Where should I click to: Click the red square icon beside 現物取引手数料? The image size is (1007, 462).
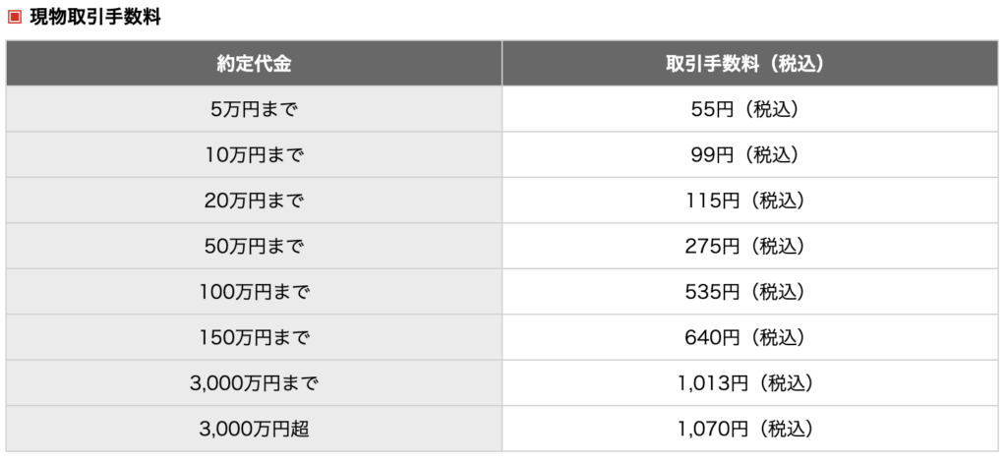(14, 18)
